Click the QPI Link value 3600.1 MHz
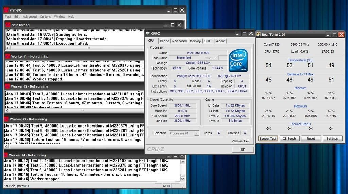The width and height of the screenshot is (348, 194). pyautogui.click(x=182, y=121)
